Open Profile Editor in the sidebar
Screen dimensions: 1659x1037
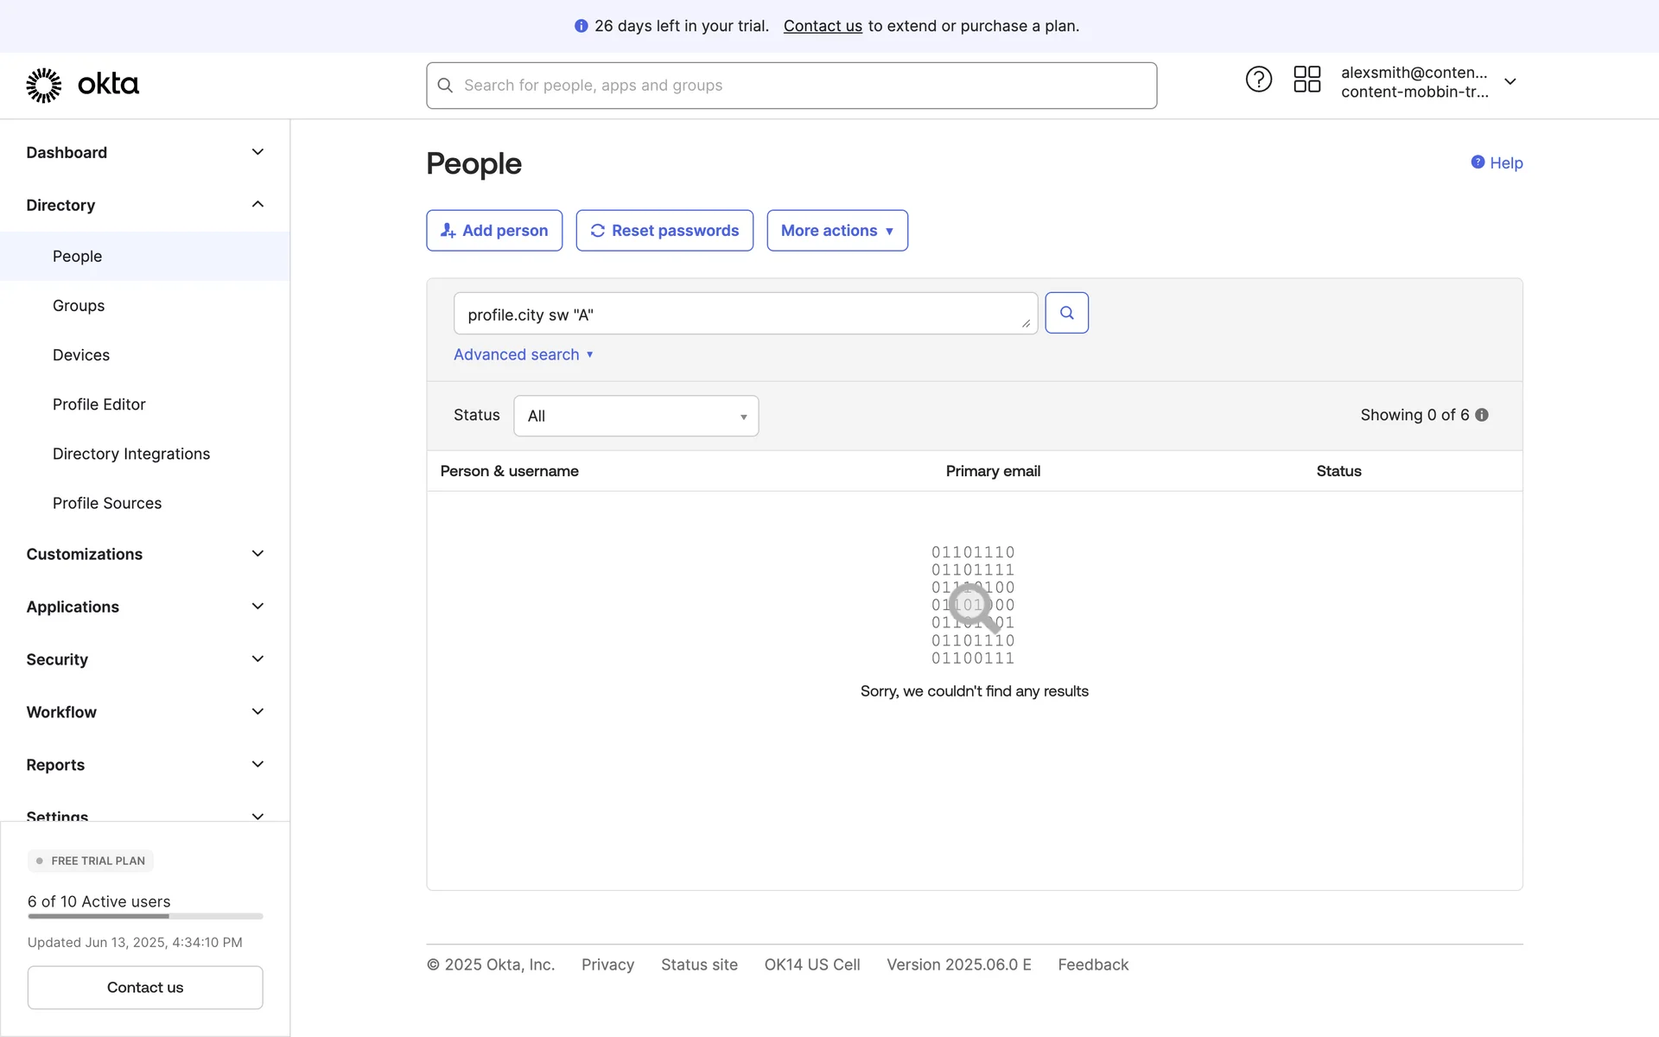point(99,404)
